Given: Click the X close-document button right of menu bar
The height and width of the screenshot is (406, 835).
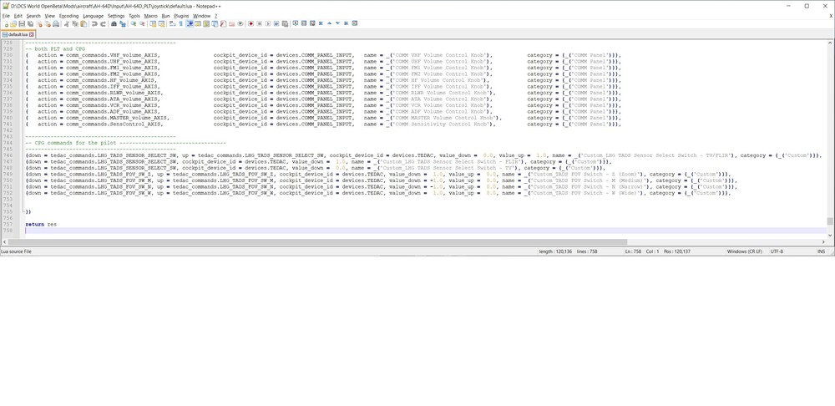Looking at the screenshot, I should pos(832,16).
